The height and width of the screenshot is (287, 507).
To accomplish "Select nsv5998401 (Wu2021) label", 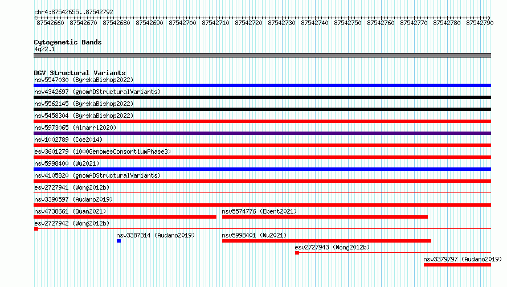I will coord(254,235).
